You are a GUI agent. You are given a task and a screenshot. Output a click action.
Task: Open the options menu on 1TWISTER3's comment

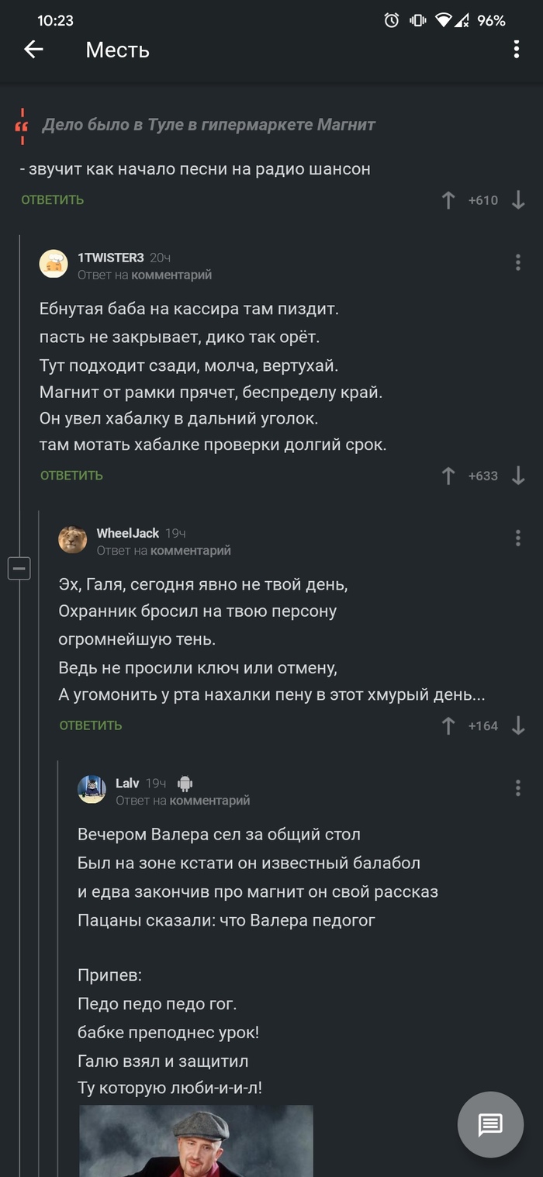click(518, 264)
